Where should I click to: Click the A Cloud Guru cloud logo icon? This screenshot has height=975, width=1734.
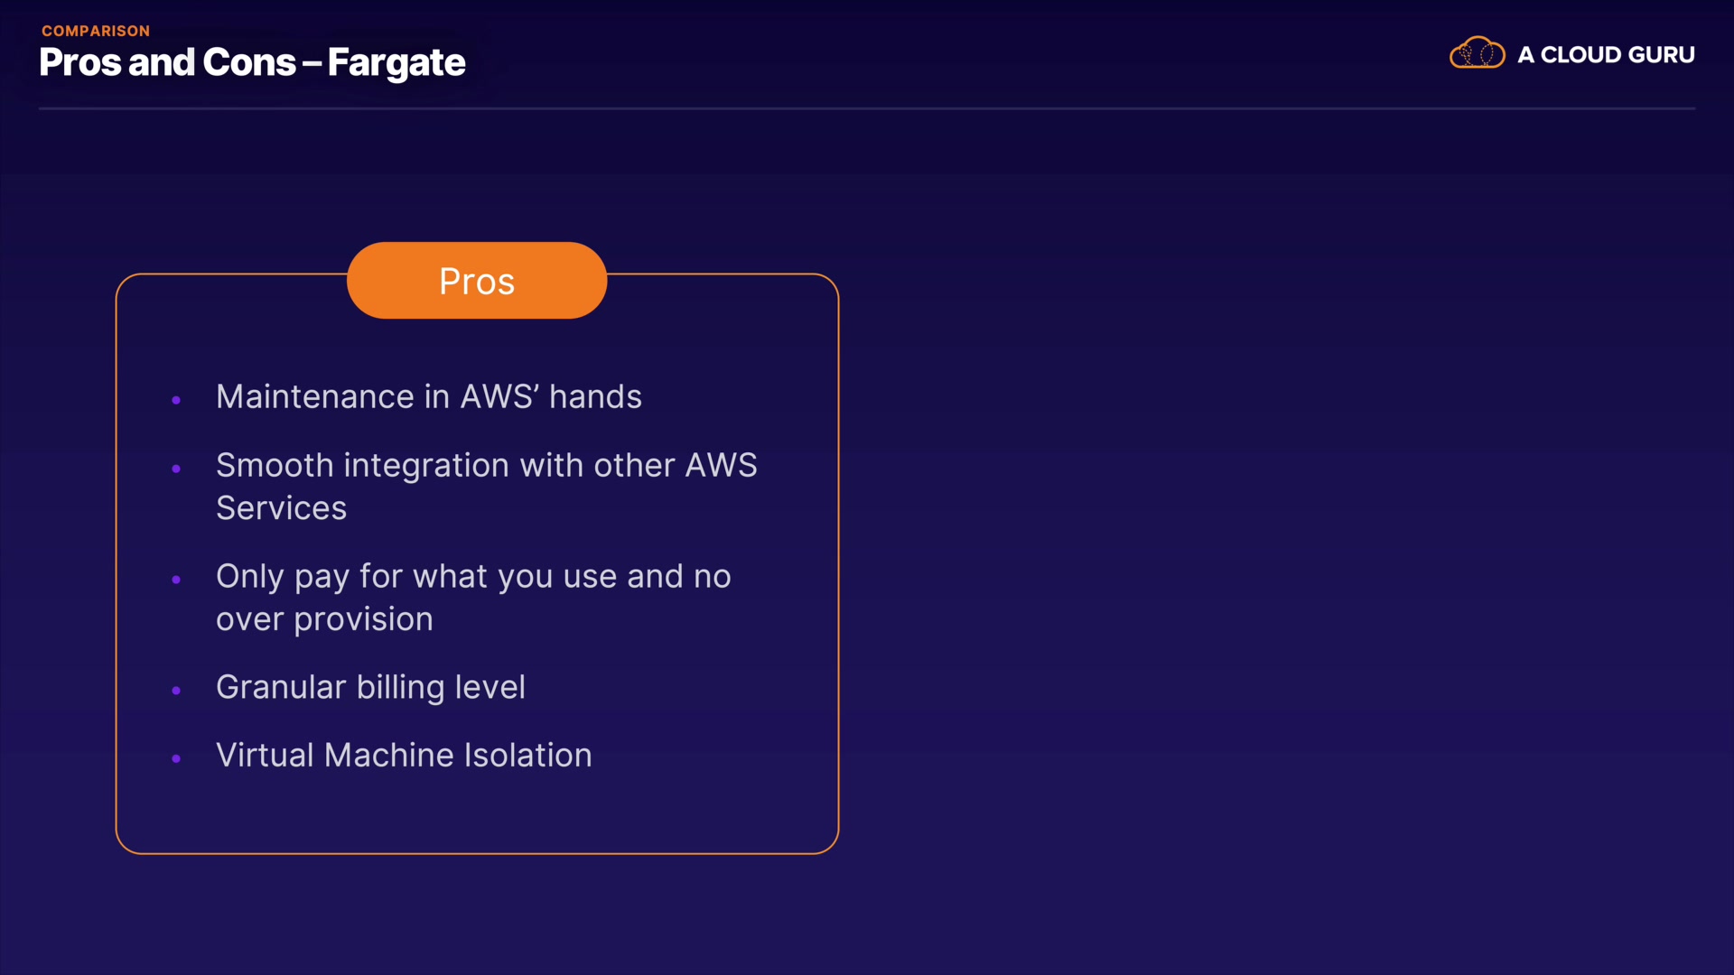tap(1477, 53)
